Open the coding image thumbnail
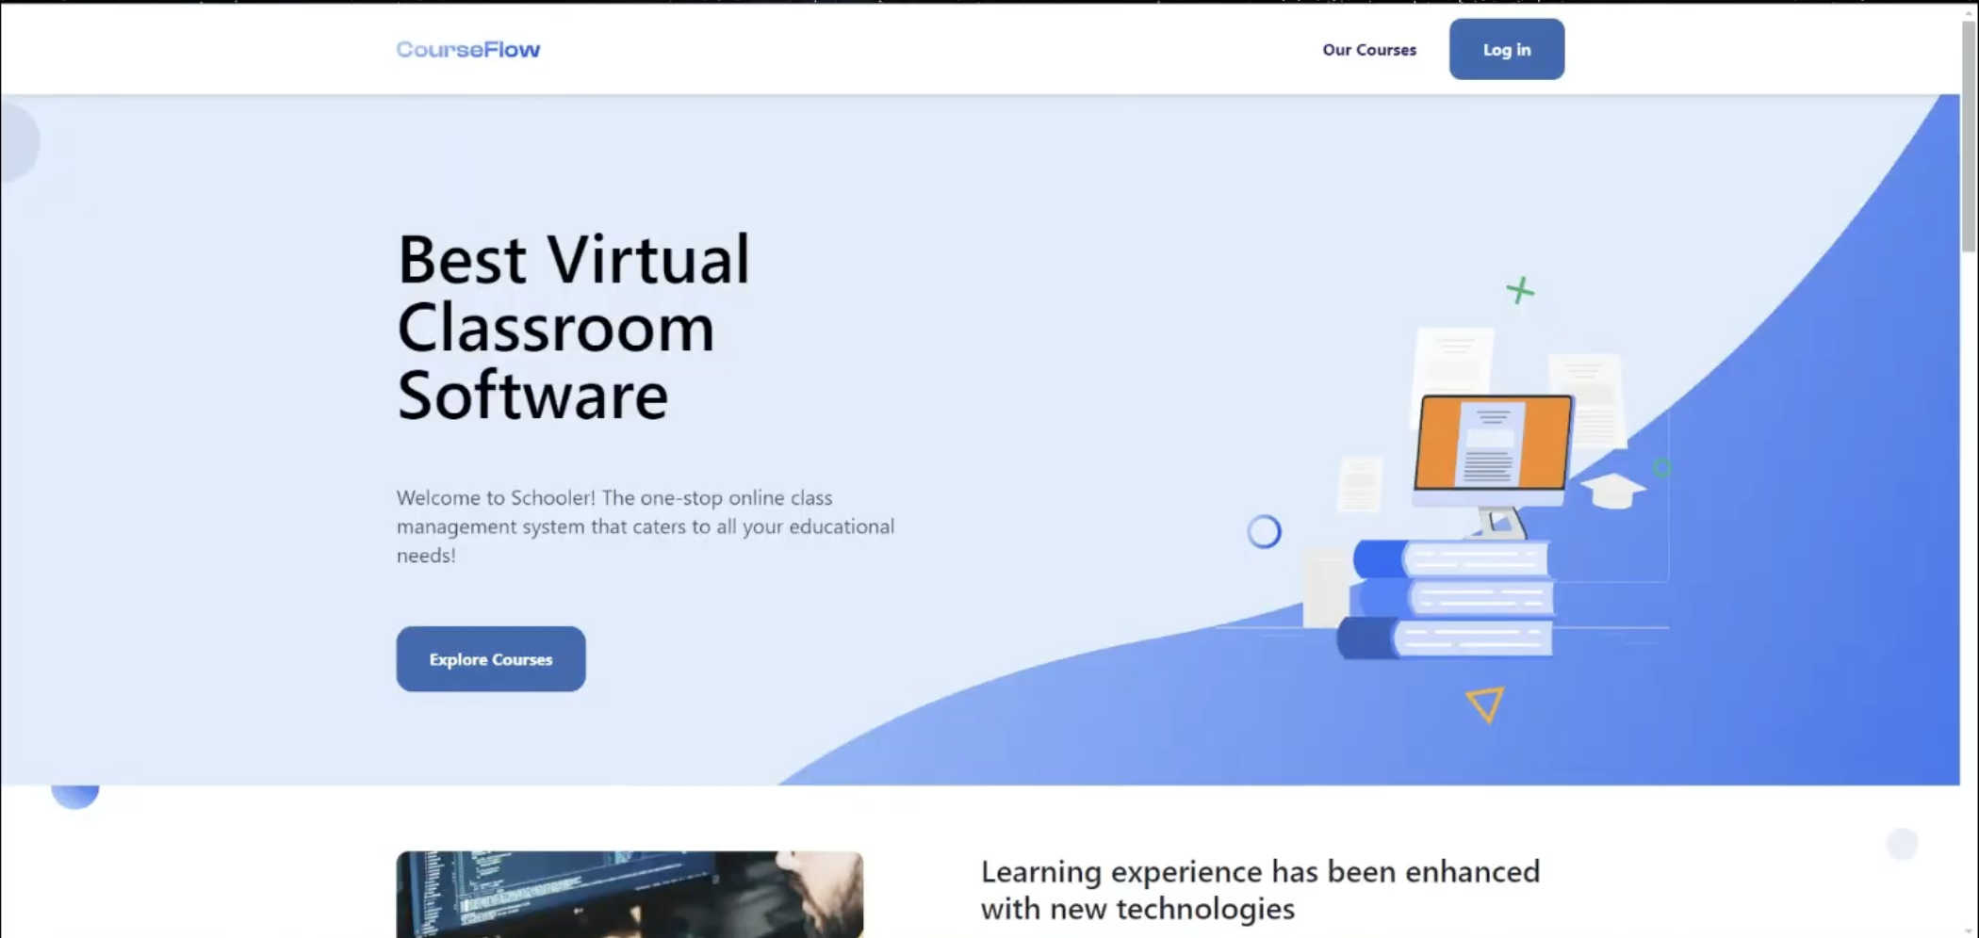This screenshot has width=1979, height=938. pos(629,893)
